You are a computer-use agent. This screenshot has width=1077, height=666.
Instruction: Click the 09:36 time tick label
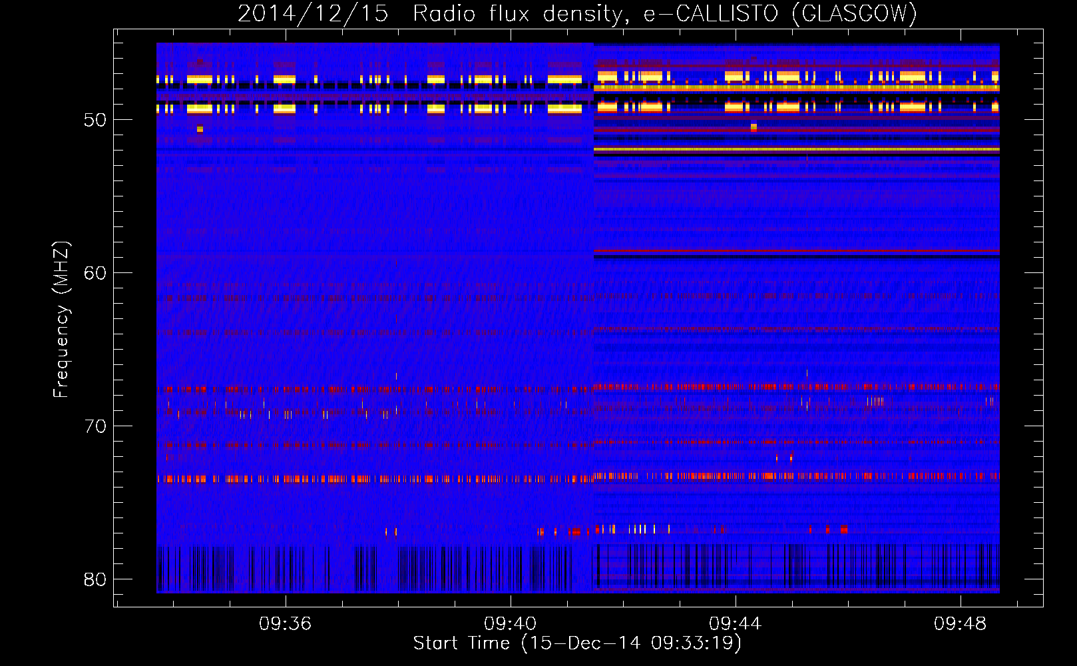coord(286,624)
